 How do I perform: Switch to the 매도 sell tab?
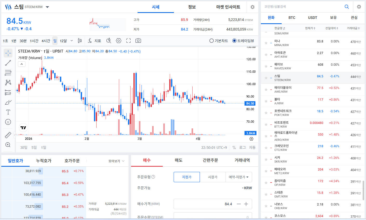point(179,160)
